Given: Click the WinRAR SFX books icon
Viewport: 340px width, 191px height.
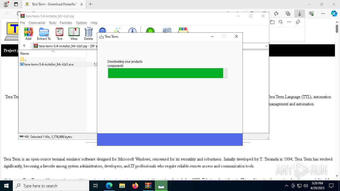Looking at the screenshot, I should pos(183,30).
